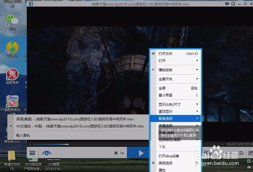This screenshot has height=172, width=253.
Task: Choose 最小界面 in the context menu
Action: [x=176, y=95]
